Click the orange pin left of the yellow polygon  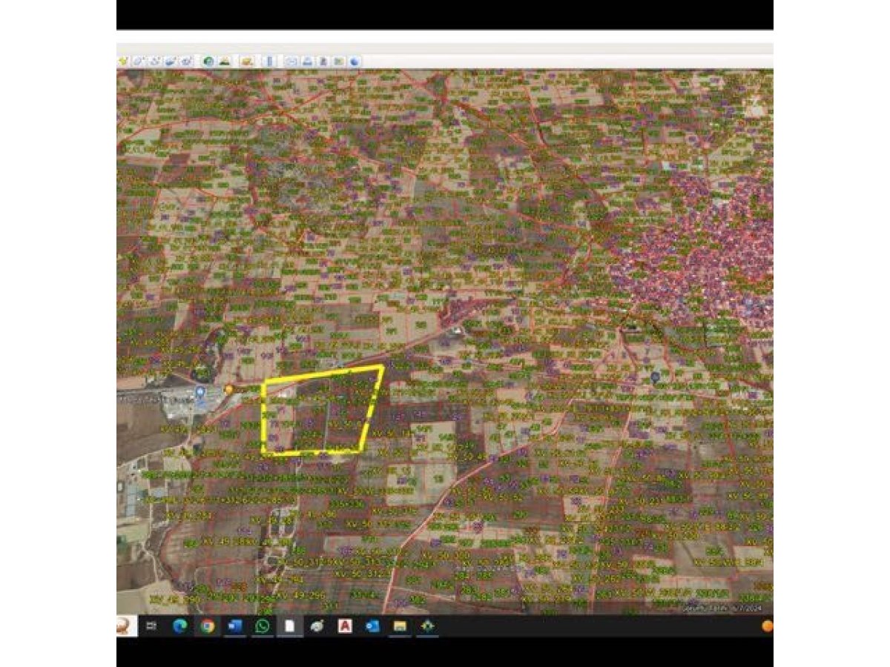[229, 388]
